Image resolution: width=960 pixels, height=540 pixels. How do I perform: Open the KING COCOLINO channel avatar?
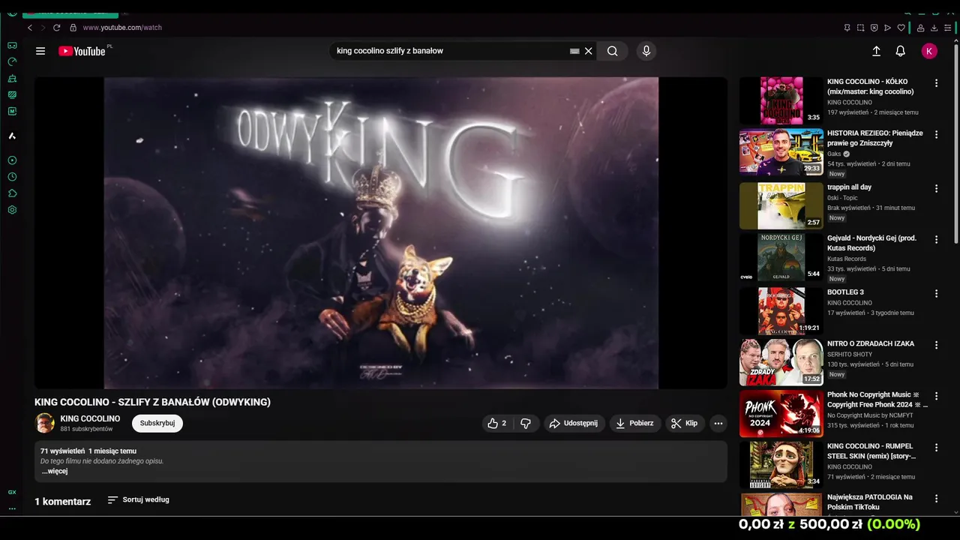pyautogui.click(x=45, y=423)
